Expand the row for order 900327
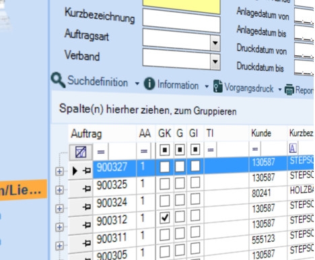 59,172
